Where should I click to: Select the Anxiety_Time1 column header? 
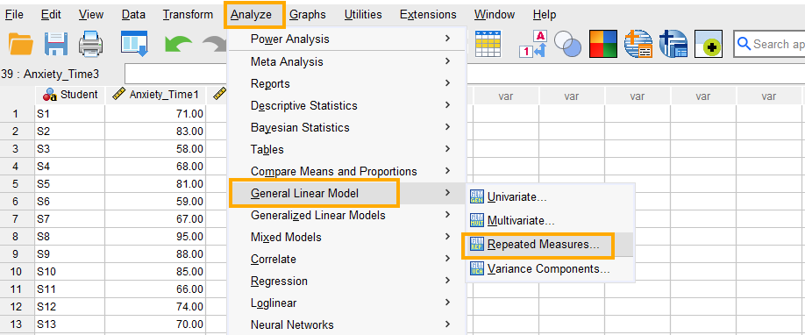[x=155, y=95]
